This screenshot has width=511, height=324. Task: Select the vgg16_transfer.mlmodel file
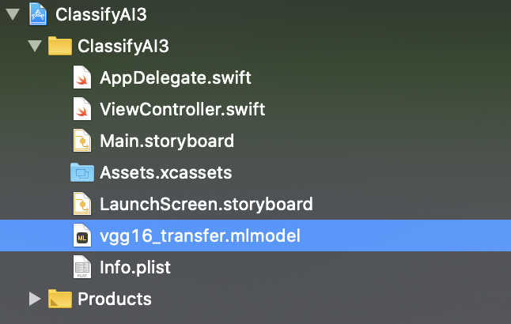tap(200, 235)
